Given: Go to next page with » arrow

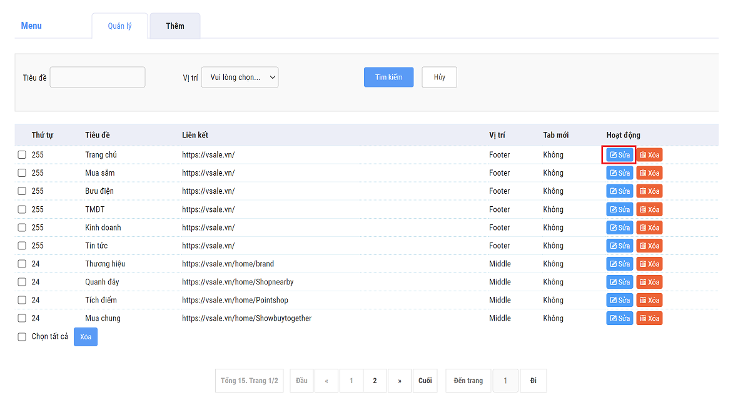Looking at the screenshot, I should click(x=400, y=381).
